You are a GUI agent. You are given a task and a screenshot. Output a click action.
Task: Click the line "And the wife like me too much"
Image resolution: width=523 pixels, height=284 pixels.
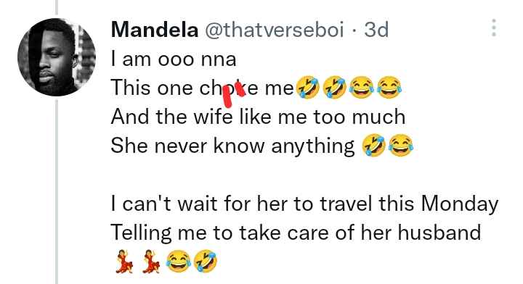258,117
